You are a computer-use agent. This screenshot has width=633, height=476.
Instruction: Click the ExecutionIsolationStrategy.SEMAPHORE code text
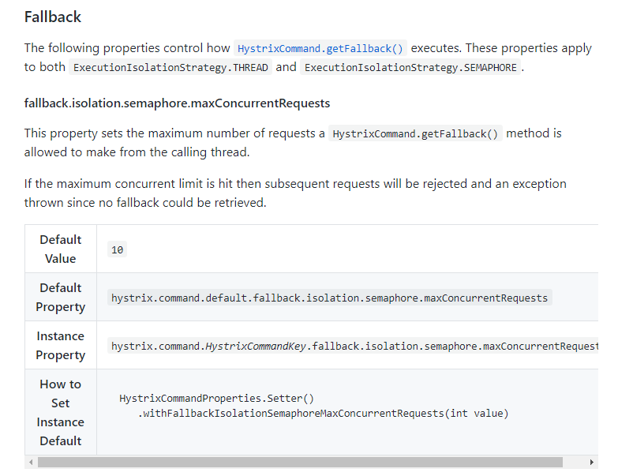(410, 67)
